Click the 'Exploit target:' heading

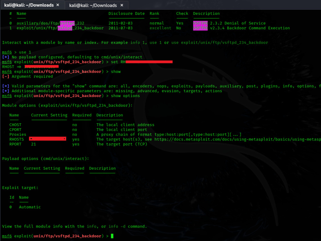pyautogui.click(x=20, y=188)
